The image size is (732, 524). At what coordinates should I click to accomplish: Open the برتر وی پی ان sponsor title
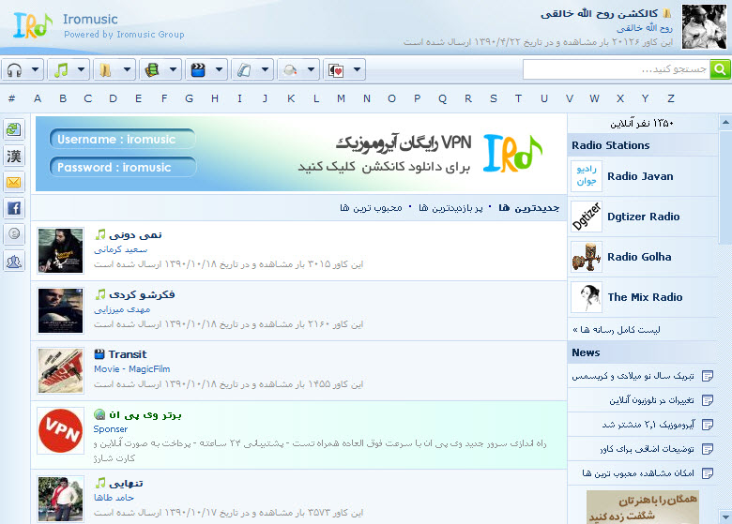[145, 414]
